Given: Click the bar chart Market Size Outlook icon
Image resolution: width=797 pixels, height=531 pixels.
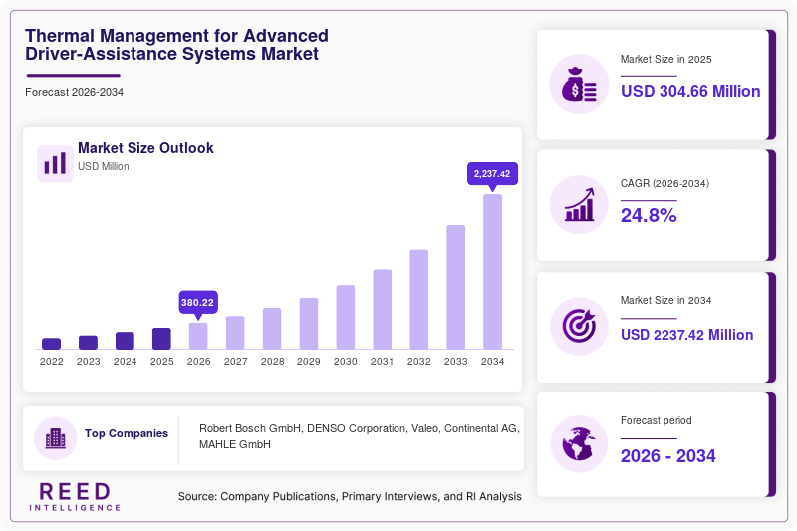Looking at the screenshot, I should pos(55,163).
